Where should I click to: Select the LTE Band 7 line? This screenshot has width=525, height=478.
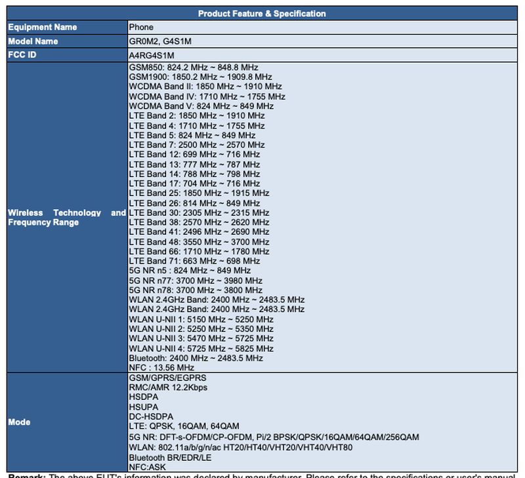197,145
